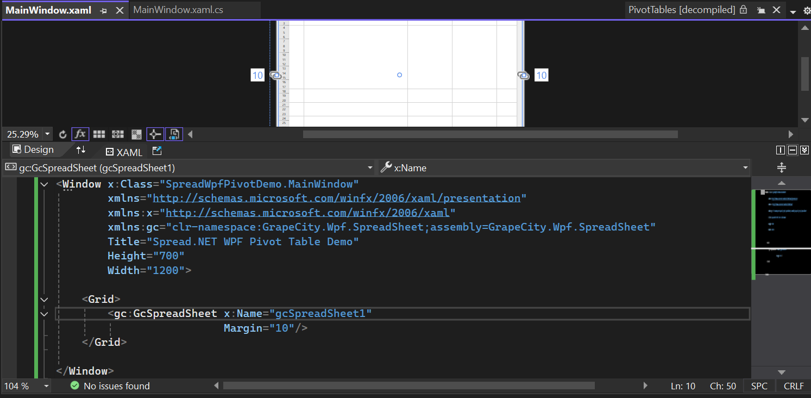
Task: Click the lock icon on PivotTables tab
Action: (x=744, y=10)
